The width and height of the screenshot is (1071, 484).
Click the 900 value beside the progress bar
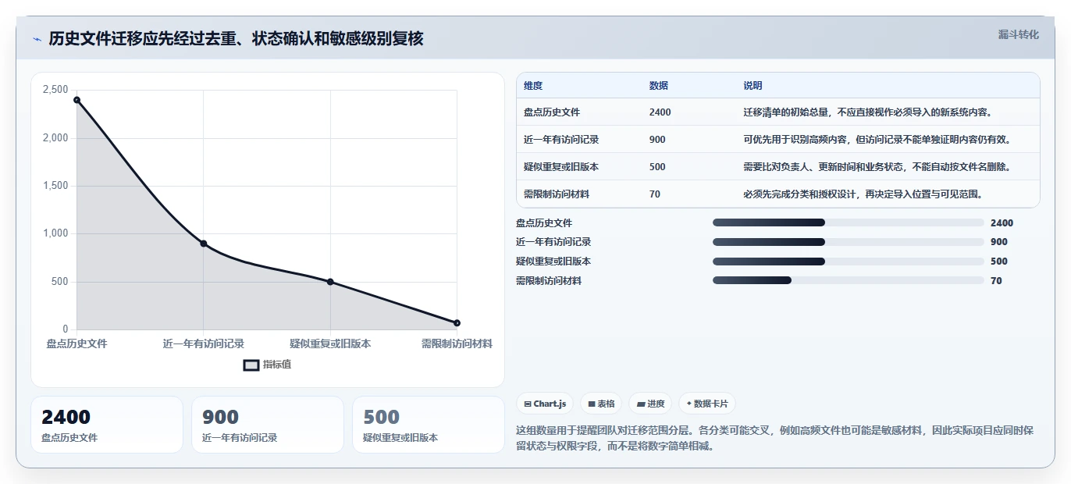pyautogui.click(x=999, y=242)
